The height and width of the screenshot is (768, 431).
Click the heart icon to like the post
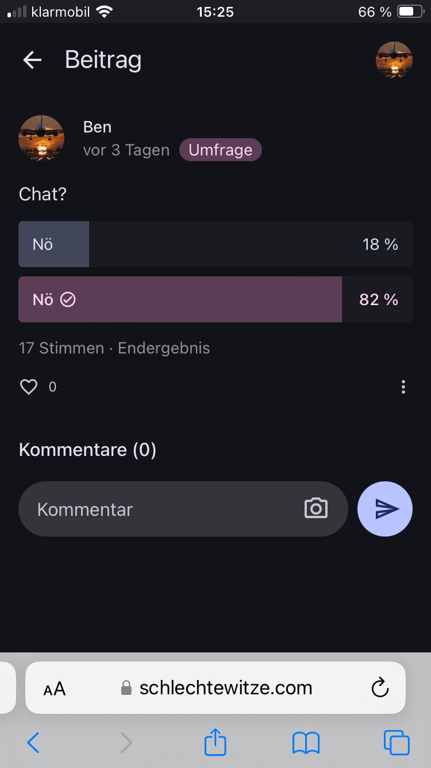tap(29, 387)
